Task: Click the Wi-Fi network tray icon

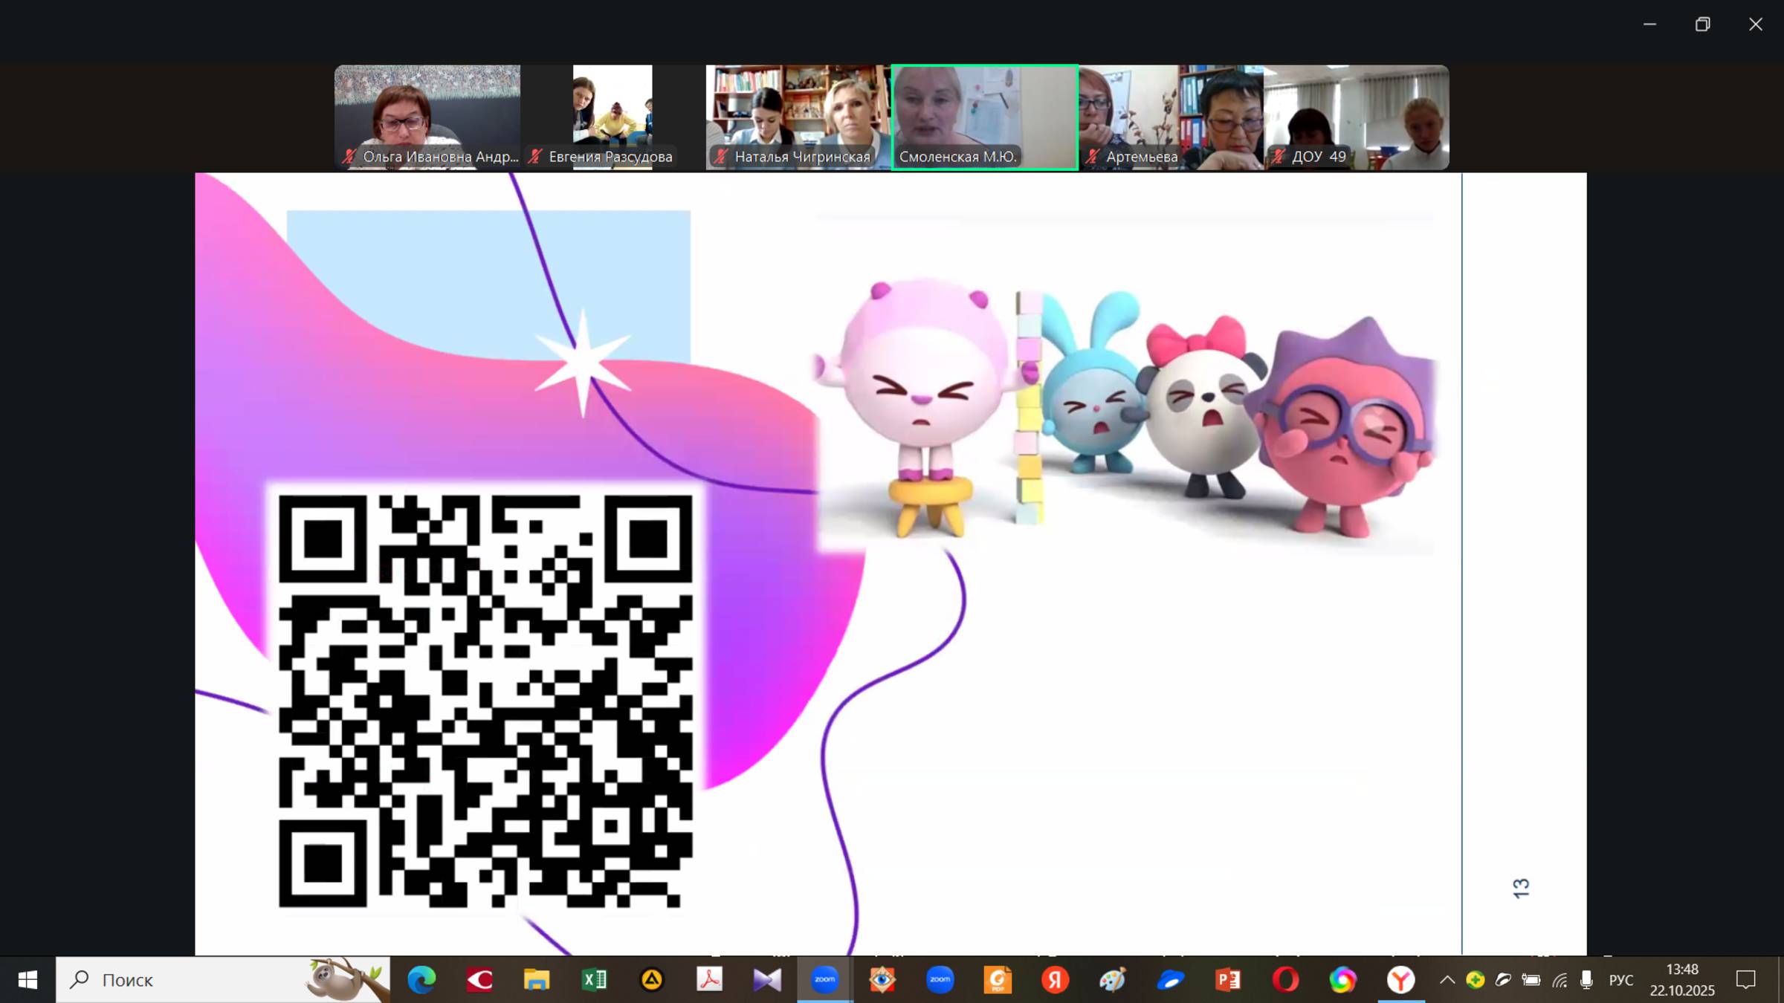Action: pyautogui.click(x=1560, y=980)
